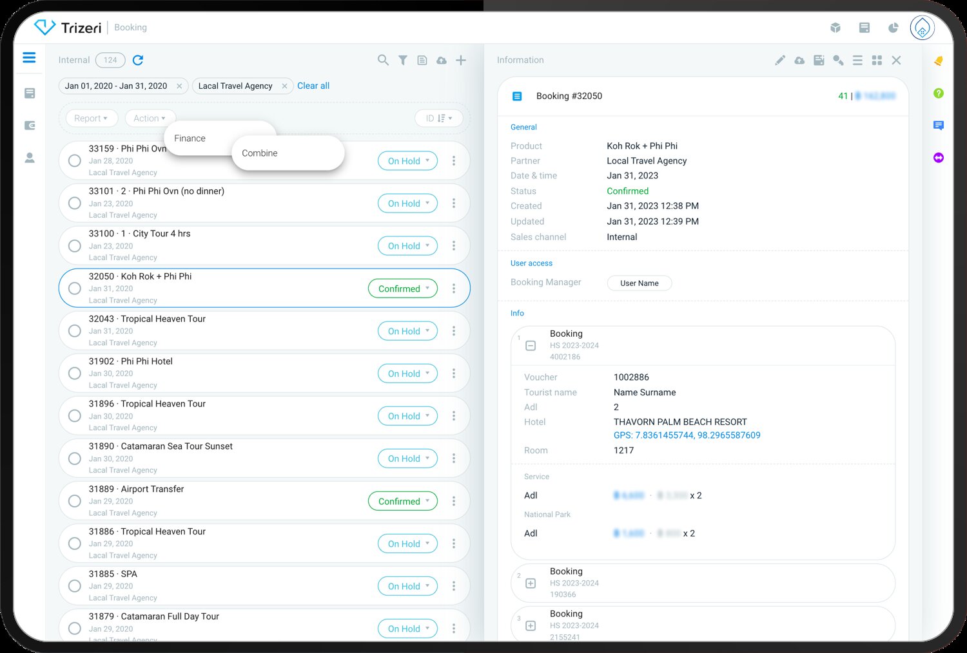Open the hamburger menu in left sidebar
Screen dimensions: 967x653
[29, 58]
